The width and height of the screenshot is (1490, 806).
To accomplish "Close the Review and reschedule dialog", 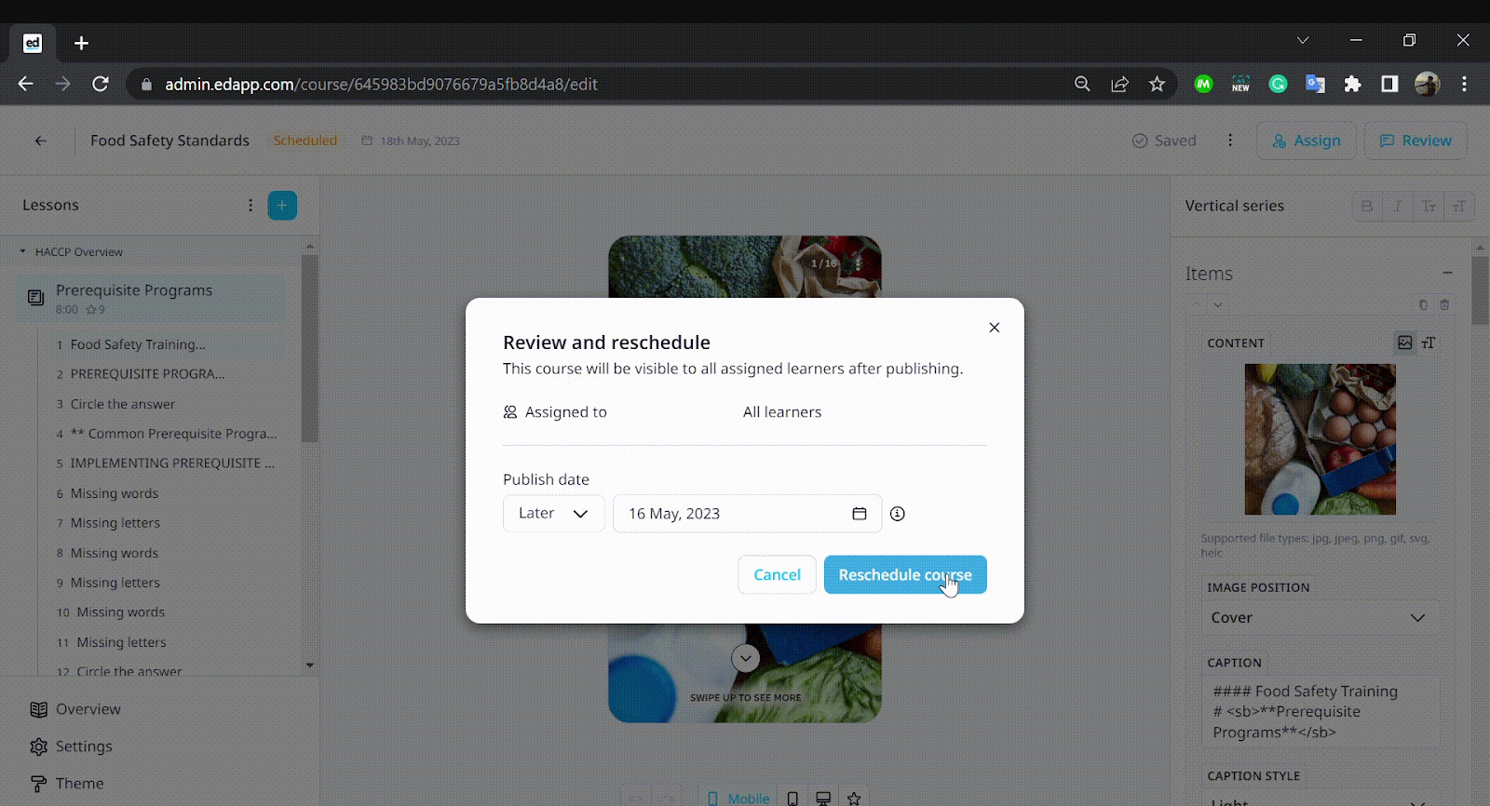I will point(995,328).
